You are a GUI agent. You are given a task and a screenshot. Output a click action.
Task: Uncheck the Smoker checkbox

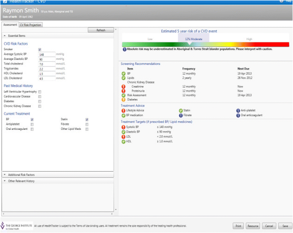(x=40, y=49)
